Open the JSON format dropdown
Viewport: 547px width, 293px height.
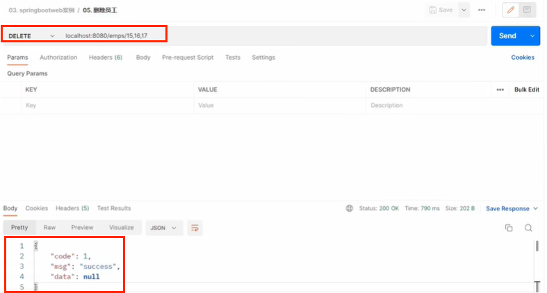tap(163, 228)
